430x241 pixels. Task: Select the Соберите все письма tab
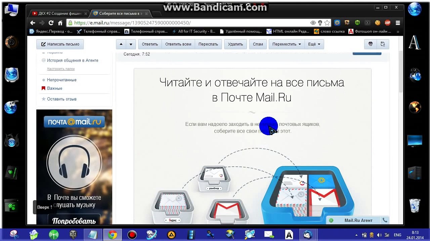coord(119,14)
